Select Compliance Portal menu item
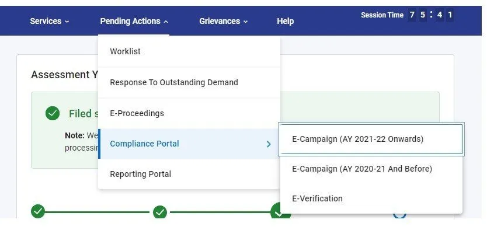 [189, 144]
